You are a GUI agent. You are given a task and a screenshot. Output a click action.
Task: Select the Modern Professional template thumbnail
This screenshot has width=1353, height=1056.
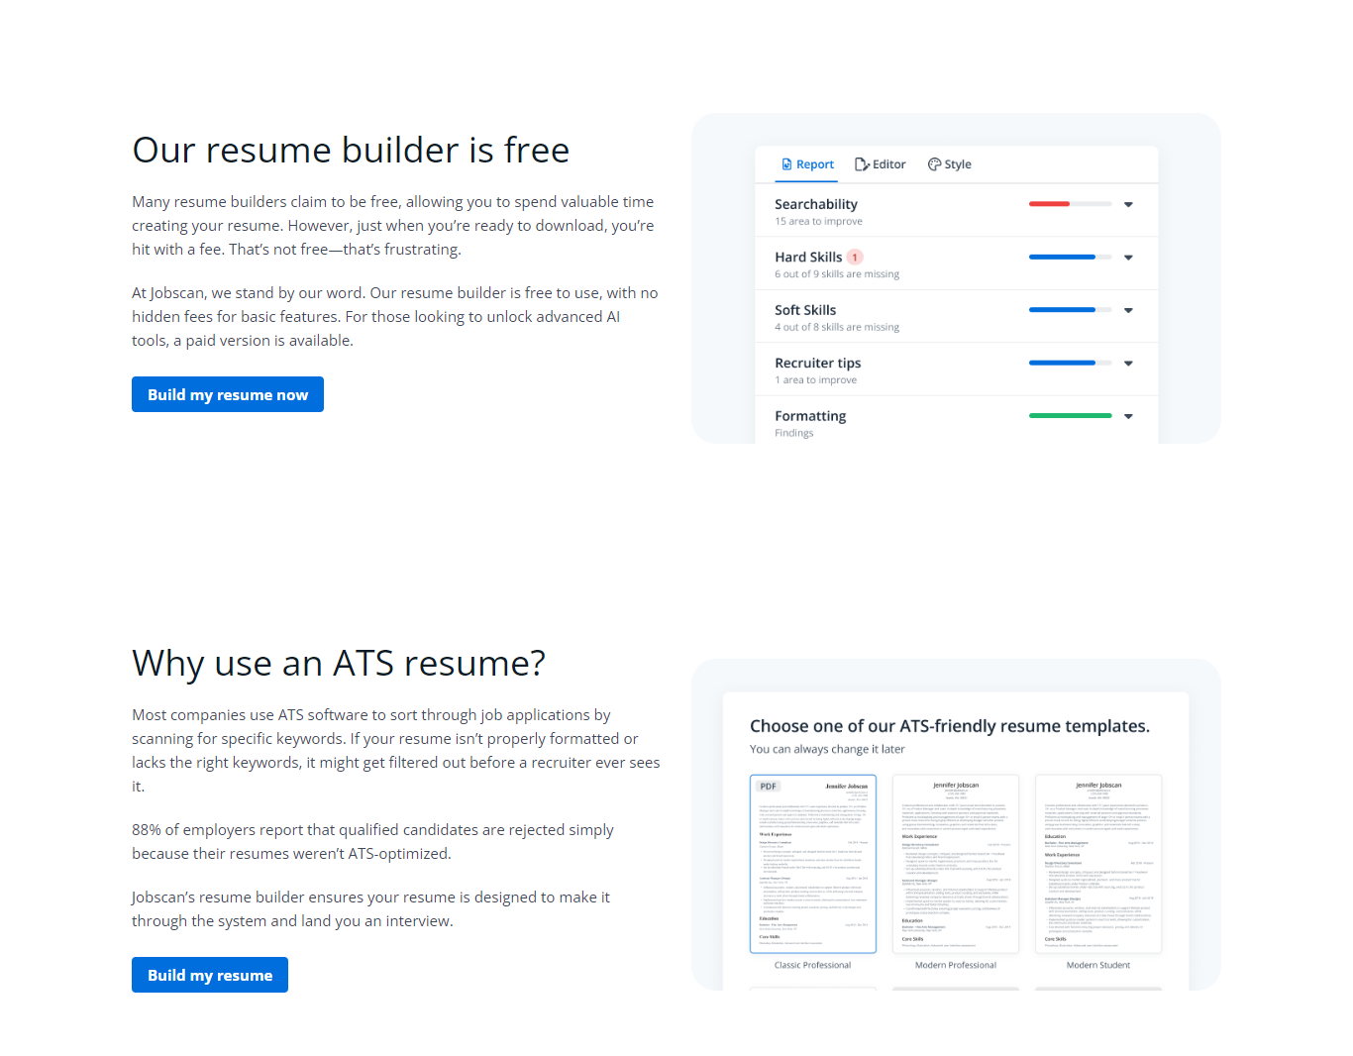tap(955, 863)
